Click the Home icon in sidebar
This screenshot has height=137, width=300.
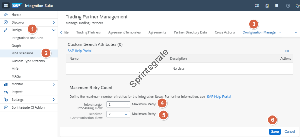(6, 15)
